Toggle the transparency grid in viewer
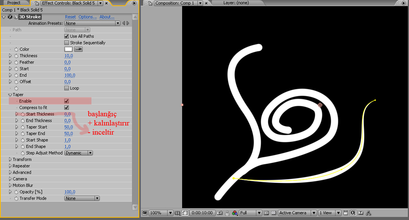This screenshot has width=409, height=220. click(274, 213)
